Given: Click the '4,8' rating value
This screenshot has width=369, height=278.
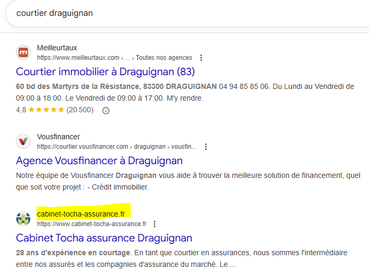Looking at the screenshot, I should pos(21,110).
